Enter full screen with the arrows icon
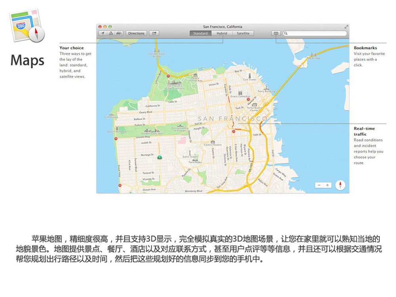The image size is (396, 297). tap(346, 27)
